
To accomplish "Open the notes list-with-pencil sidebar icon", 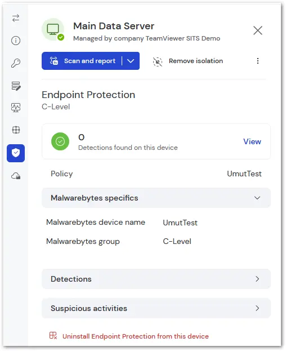I will coord(16,86).
